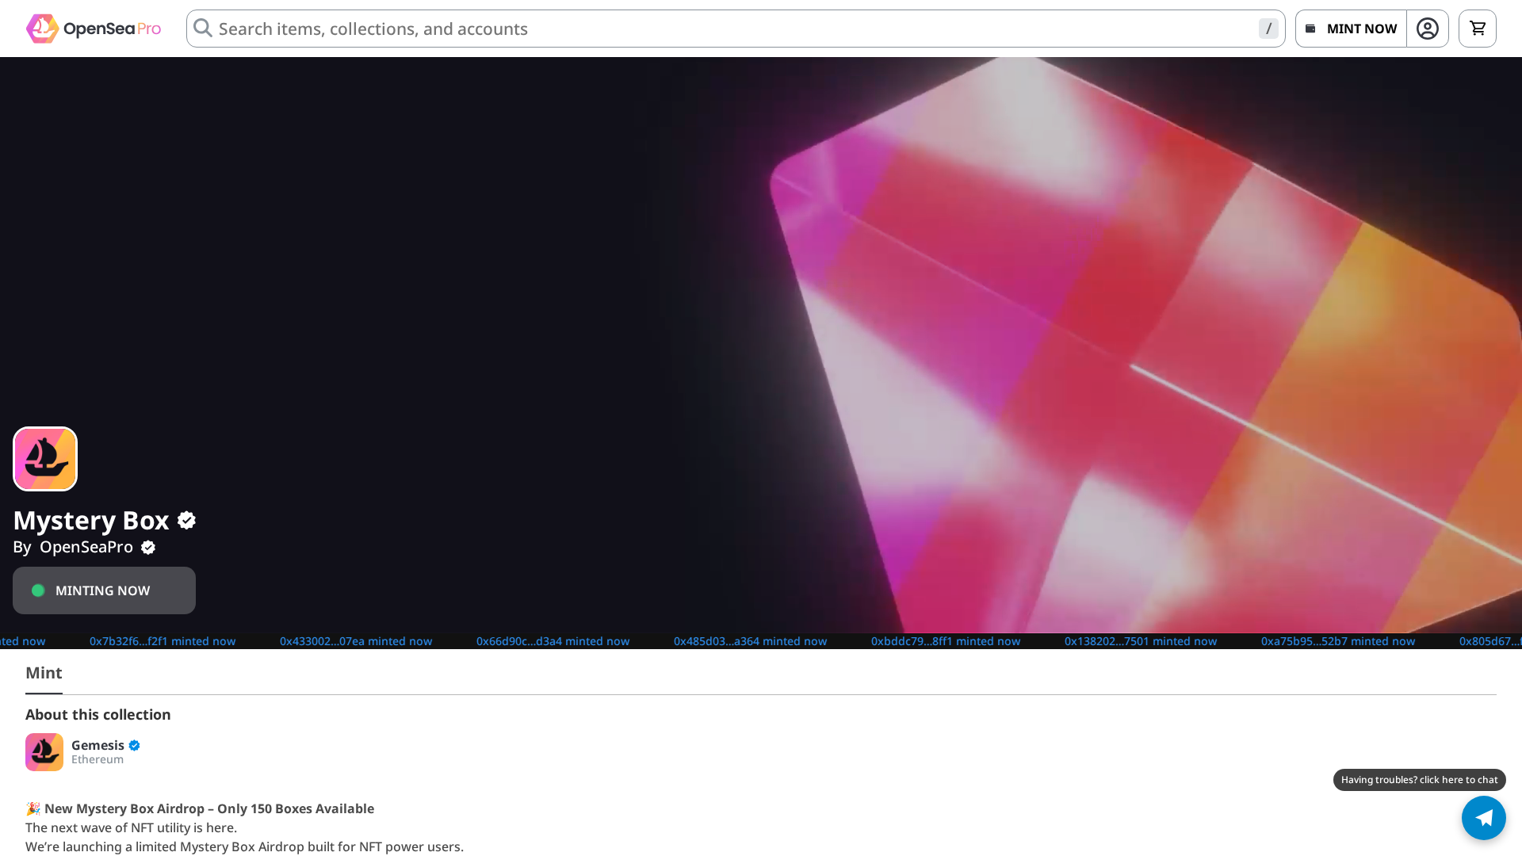Click the Gemesis collection thumbnail
Viewport: 1522px width, 856px height.
coord(44,752)
